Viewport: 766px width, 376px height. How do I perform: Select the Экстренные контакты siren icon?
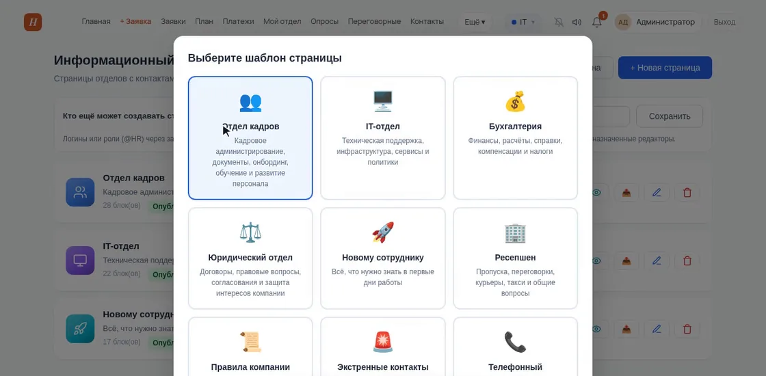point(383,342)
